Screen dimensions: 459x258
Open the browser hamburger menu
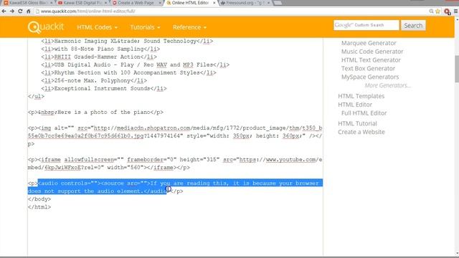click(455, 11)
